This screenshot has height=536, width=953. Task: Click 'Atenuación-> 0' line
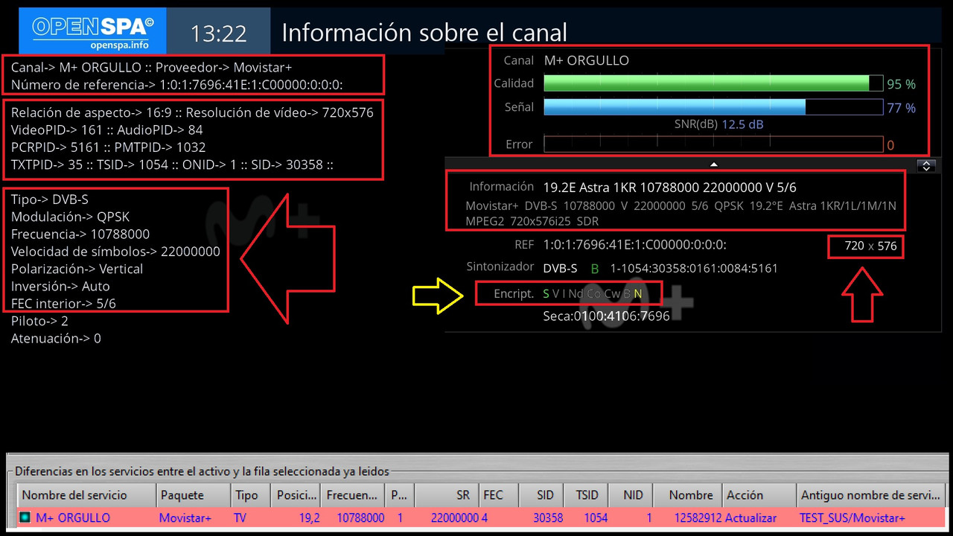click(56, 338)
